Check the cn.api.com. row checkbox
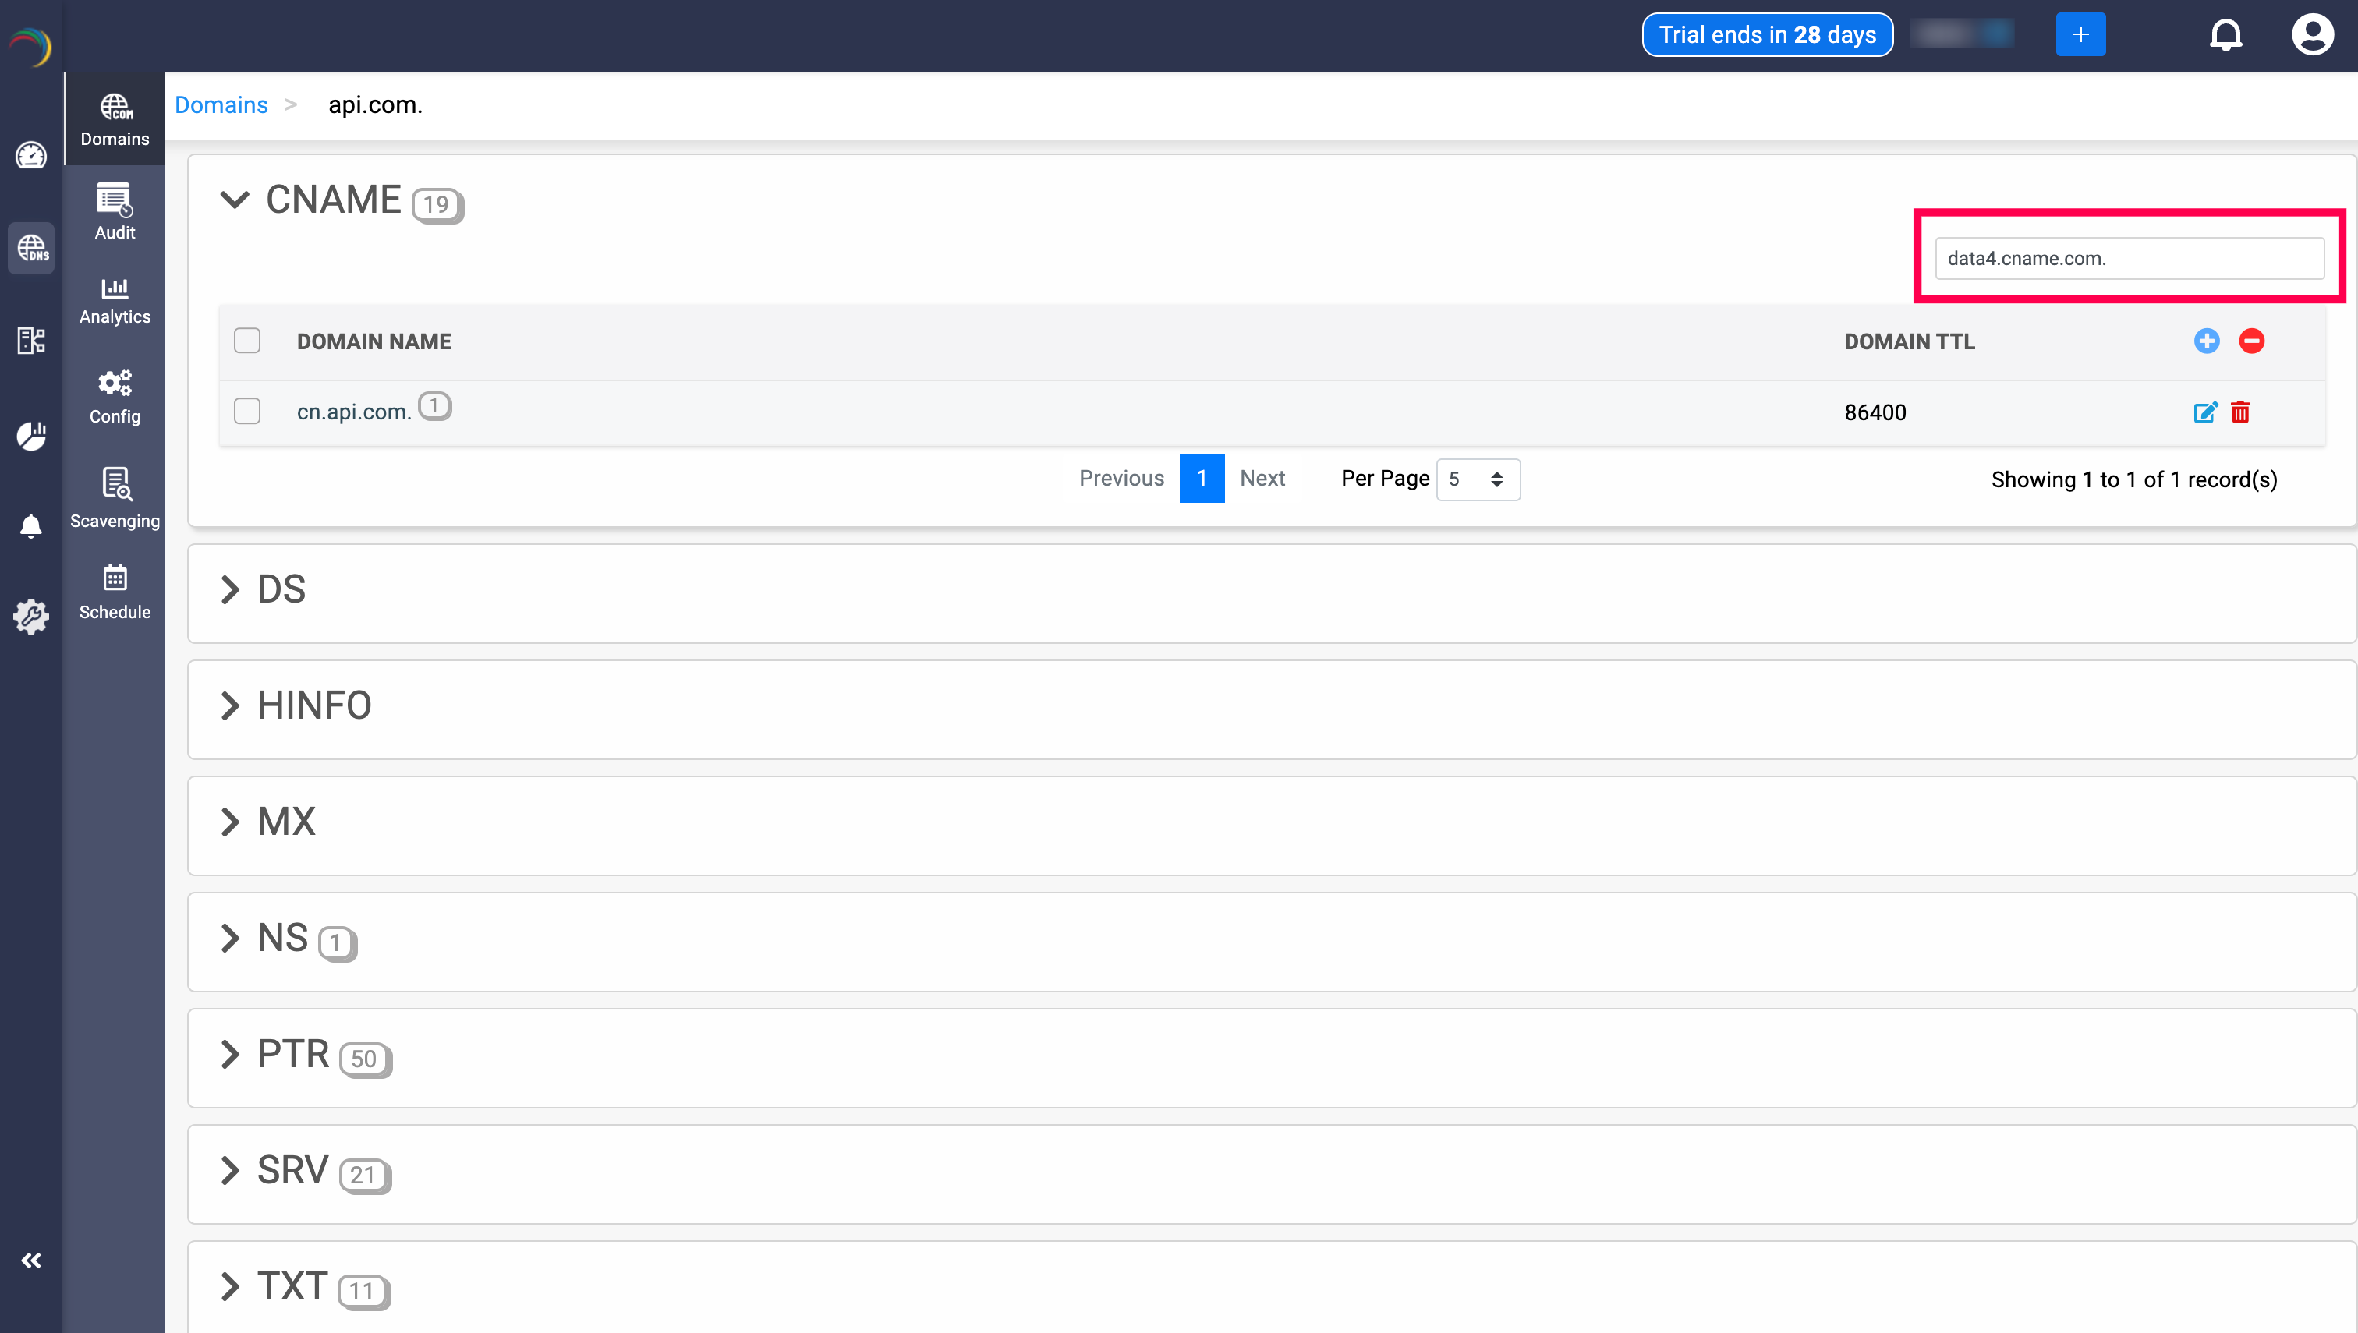This screenshot has width=2358, height=1333. tap(247, 411)
